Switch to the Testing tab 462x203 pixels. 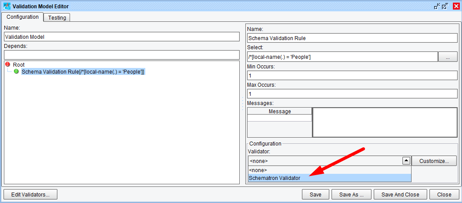point(57,17)
